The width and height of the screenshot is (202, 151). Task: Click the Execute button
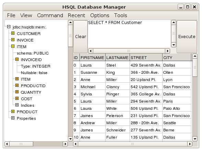187,37
